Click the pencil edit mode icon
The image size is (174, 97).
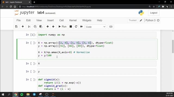click(141, 20)
